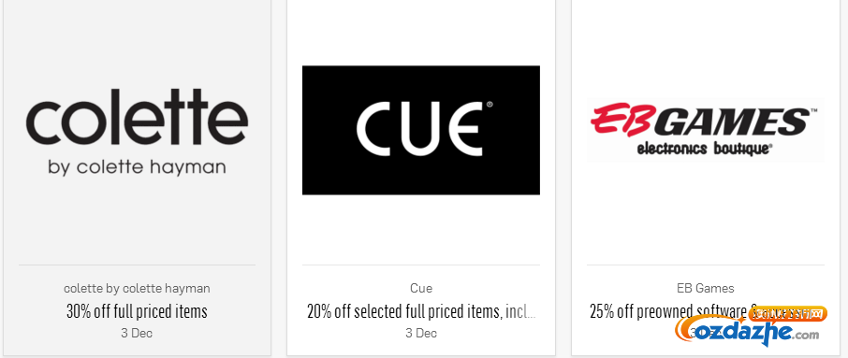Open the '30% off full priced items' offer
The height and width of the screenshot is (358, 848).
pos(137,311)
